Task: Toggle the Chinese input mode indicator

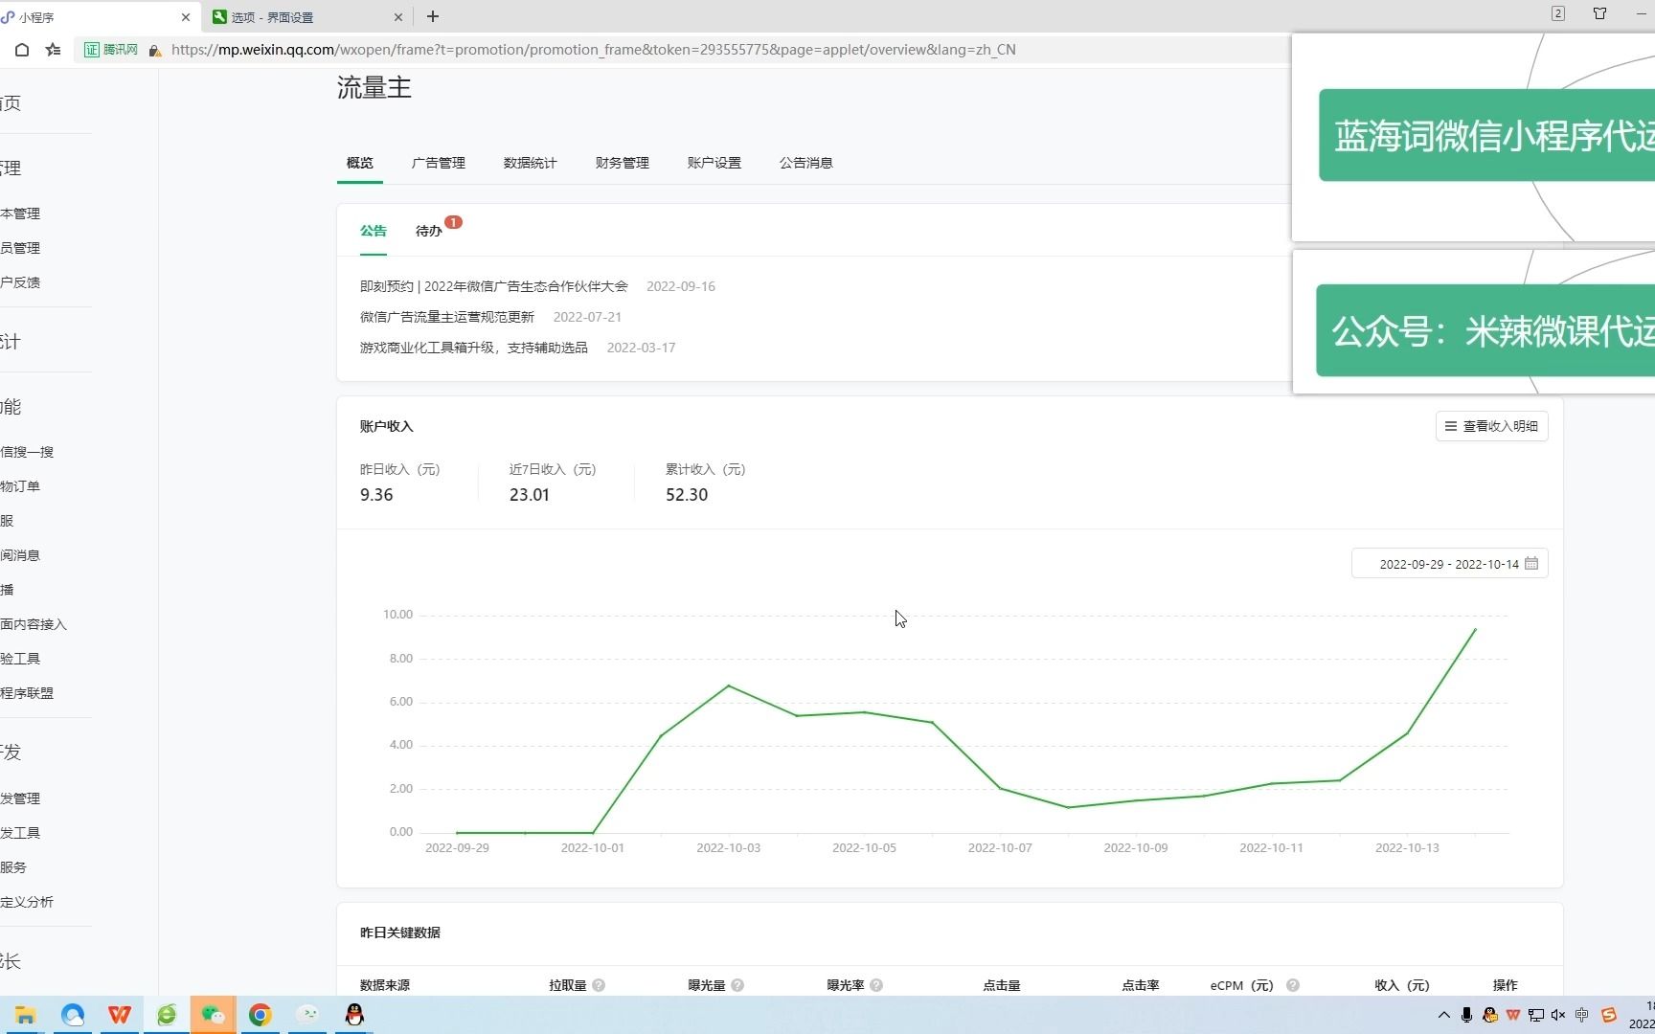Action: click(1582, 1015)
